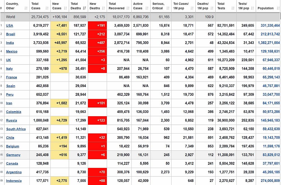Open the Mexico country link
Image resolution: width=281 pixels, height=185 pixels.
(12, 51)
